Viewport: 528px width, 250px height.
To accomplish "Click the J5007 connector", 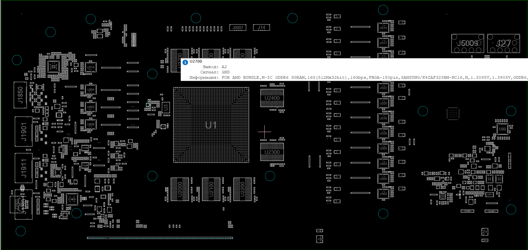I will [238, 28].
